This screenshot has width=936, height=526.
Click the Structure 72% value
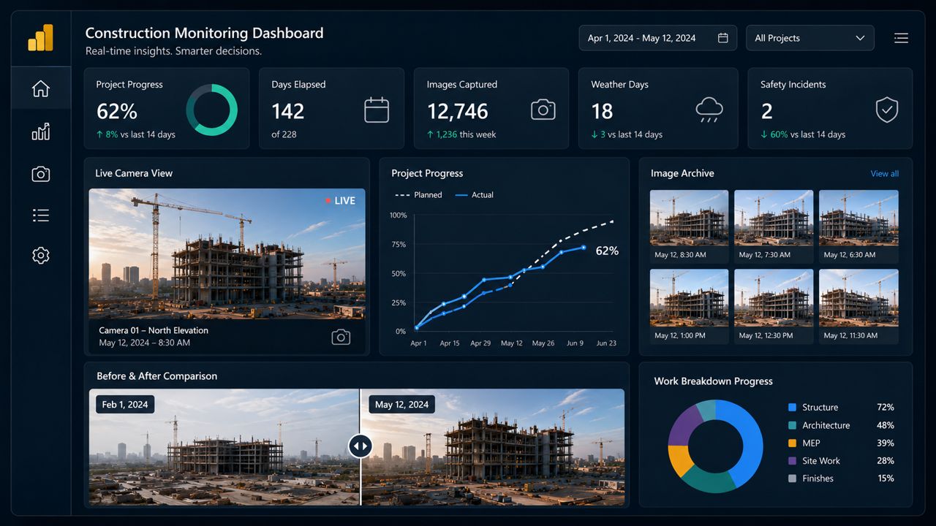tap(885, 408)
